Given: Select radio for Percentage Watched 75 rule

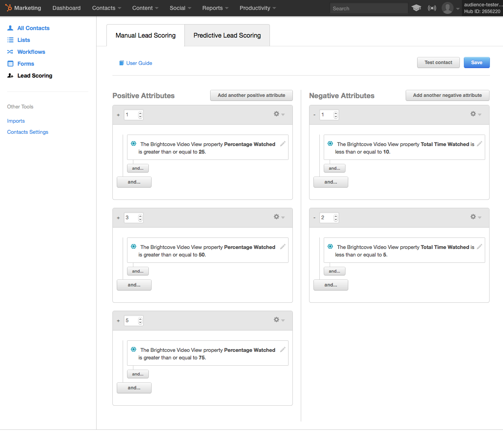Looking at the screenshot, I should pyautogui.click(x=133, y=349).
